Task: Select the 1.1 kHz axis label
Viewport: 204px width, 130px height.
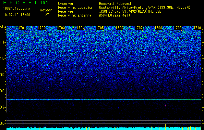Action: pyautogui.click(x=3, y=42)
